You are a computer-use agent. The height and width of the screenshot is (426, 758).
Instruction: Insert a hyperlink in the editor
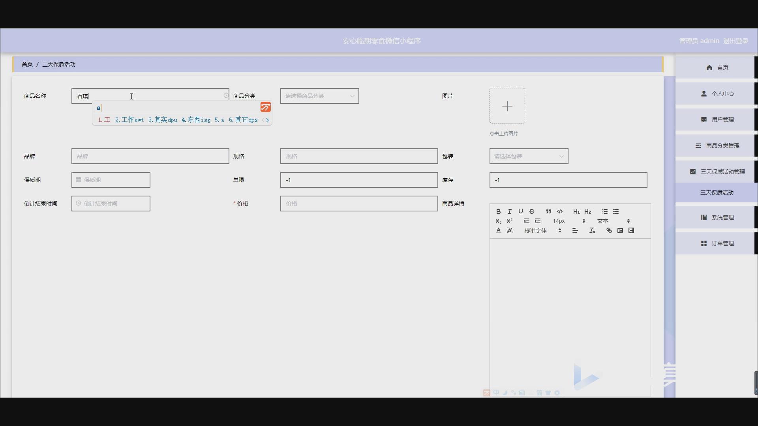(609, 230)
